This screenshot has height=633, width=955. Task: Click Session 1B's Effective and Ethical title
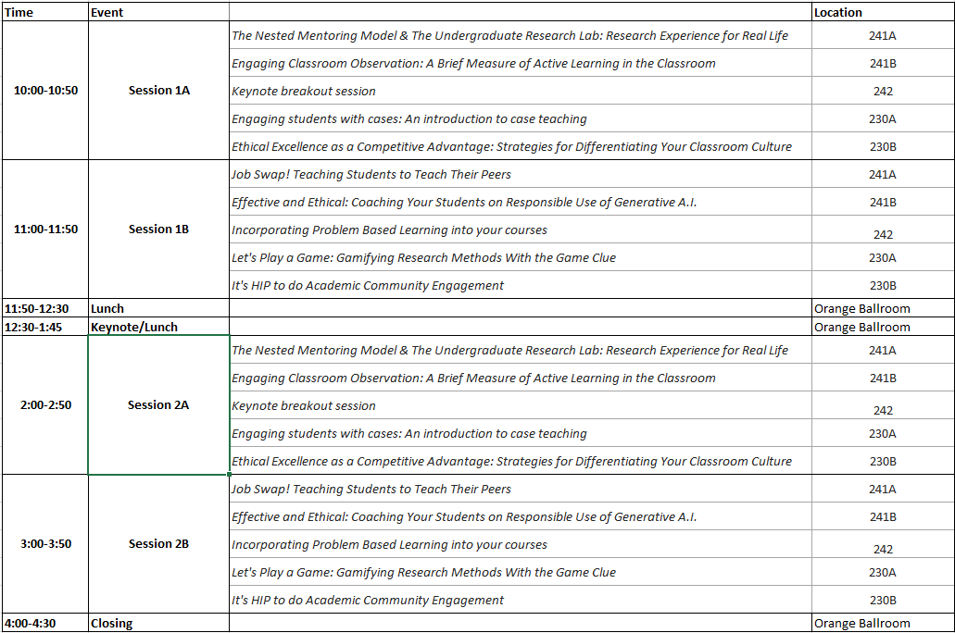click(x=464, y=202)
